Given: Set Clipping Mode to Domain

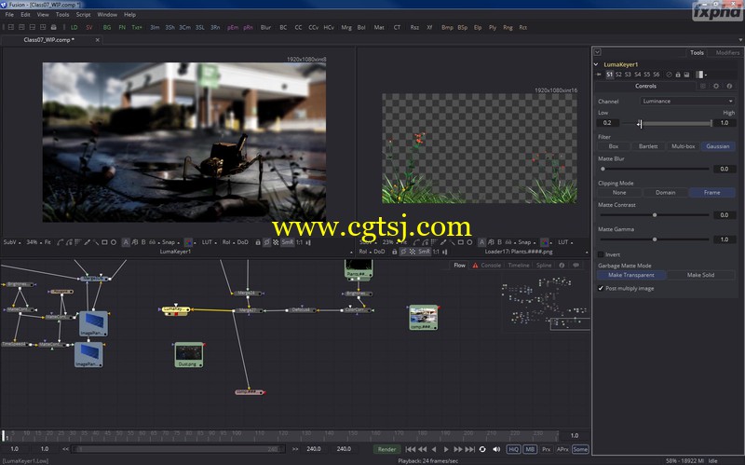Looking at the screenshot, I should [665, 193].
